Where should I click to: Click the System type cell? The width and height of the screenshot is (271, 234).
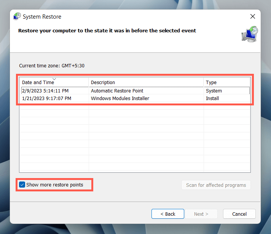point(214,91)
